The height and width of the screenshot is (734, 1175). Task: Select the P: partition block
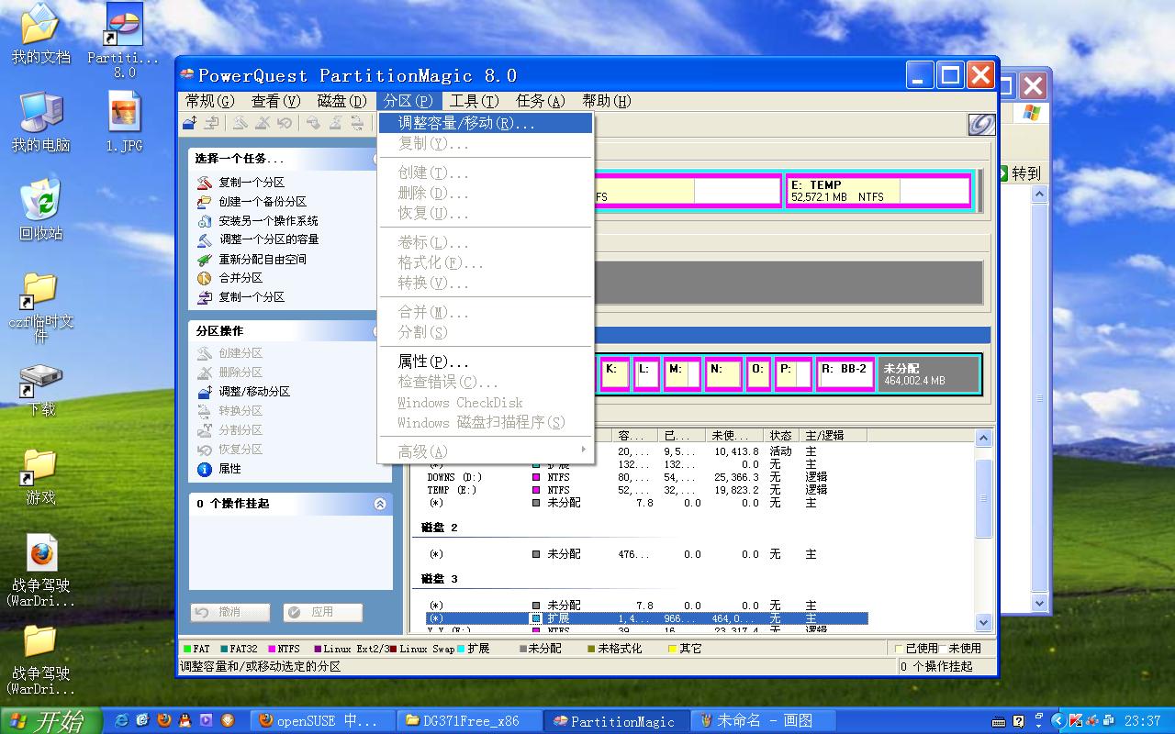click(793, 374)
